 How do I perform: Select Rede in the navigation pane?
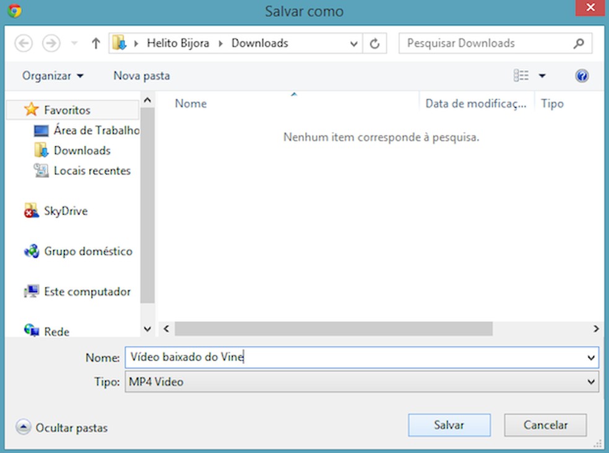tap(56, 332)
